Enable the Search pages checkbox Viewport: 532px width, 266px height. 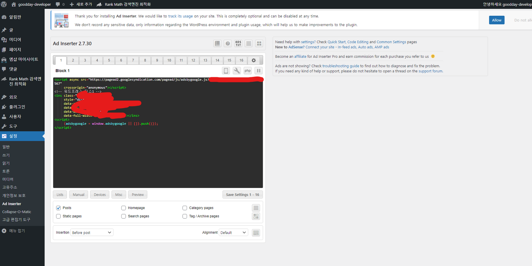[x=123, y=216]
